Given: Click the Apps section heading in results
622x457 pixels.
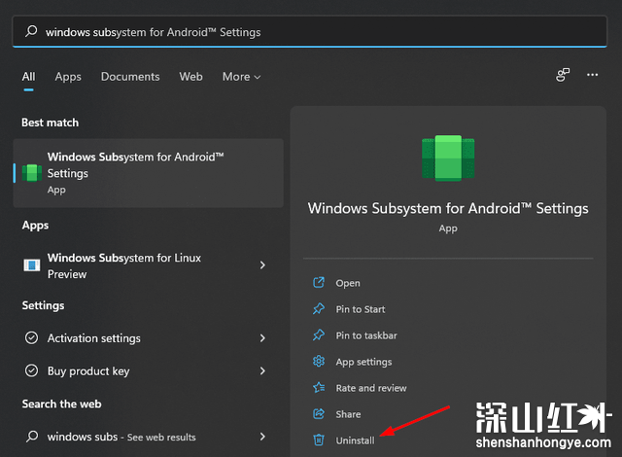Looking at the screenshot, I should [35, 226].
